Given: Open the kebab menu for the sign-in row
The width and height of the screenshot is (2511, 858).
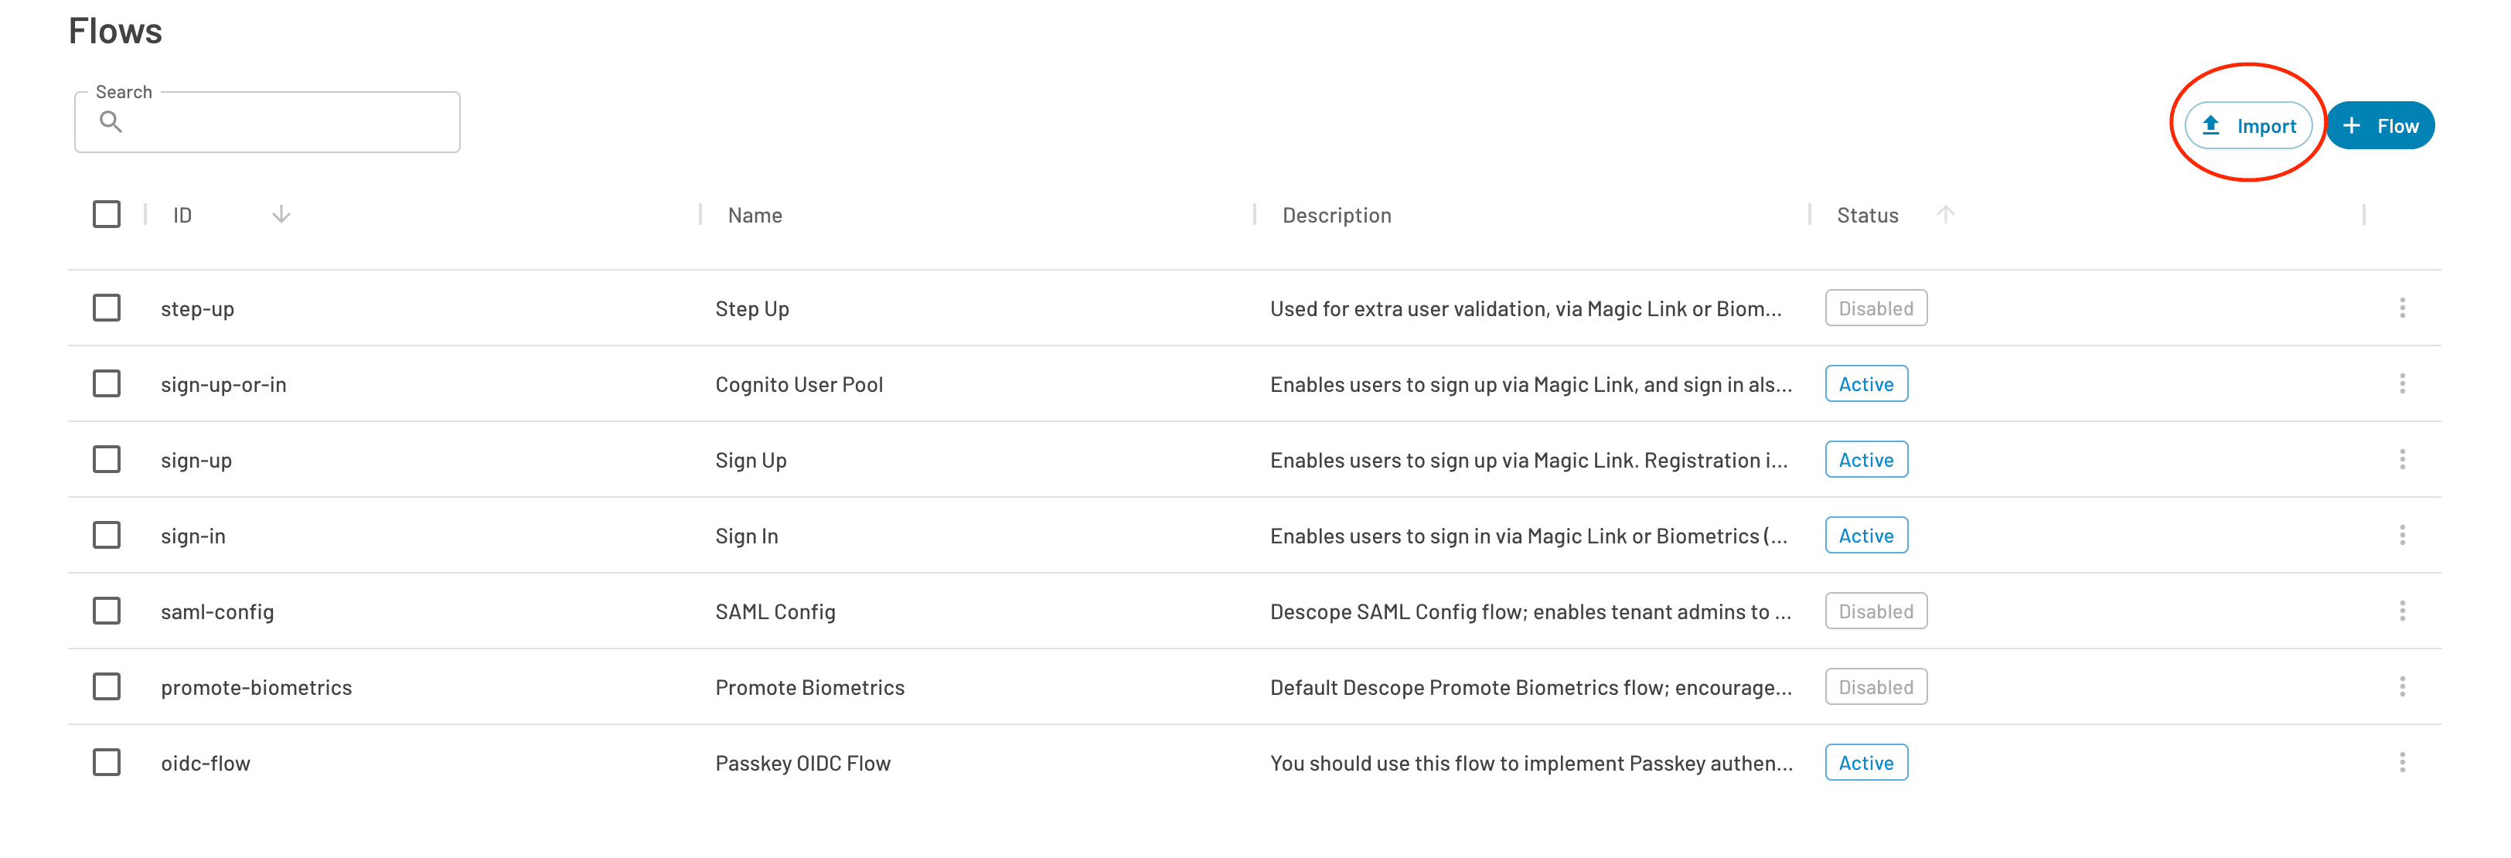Looking at the screenshot, I should 2404,535.
